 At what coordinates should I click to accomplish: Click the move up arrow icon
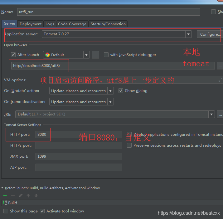(28, 196)
